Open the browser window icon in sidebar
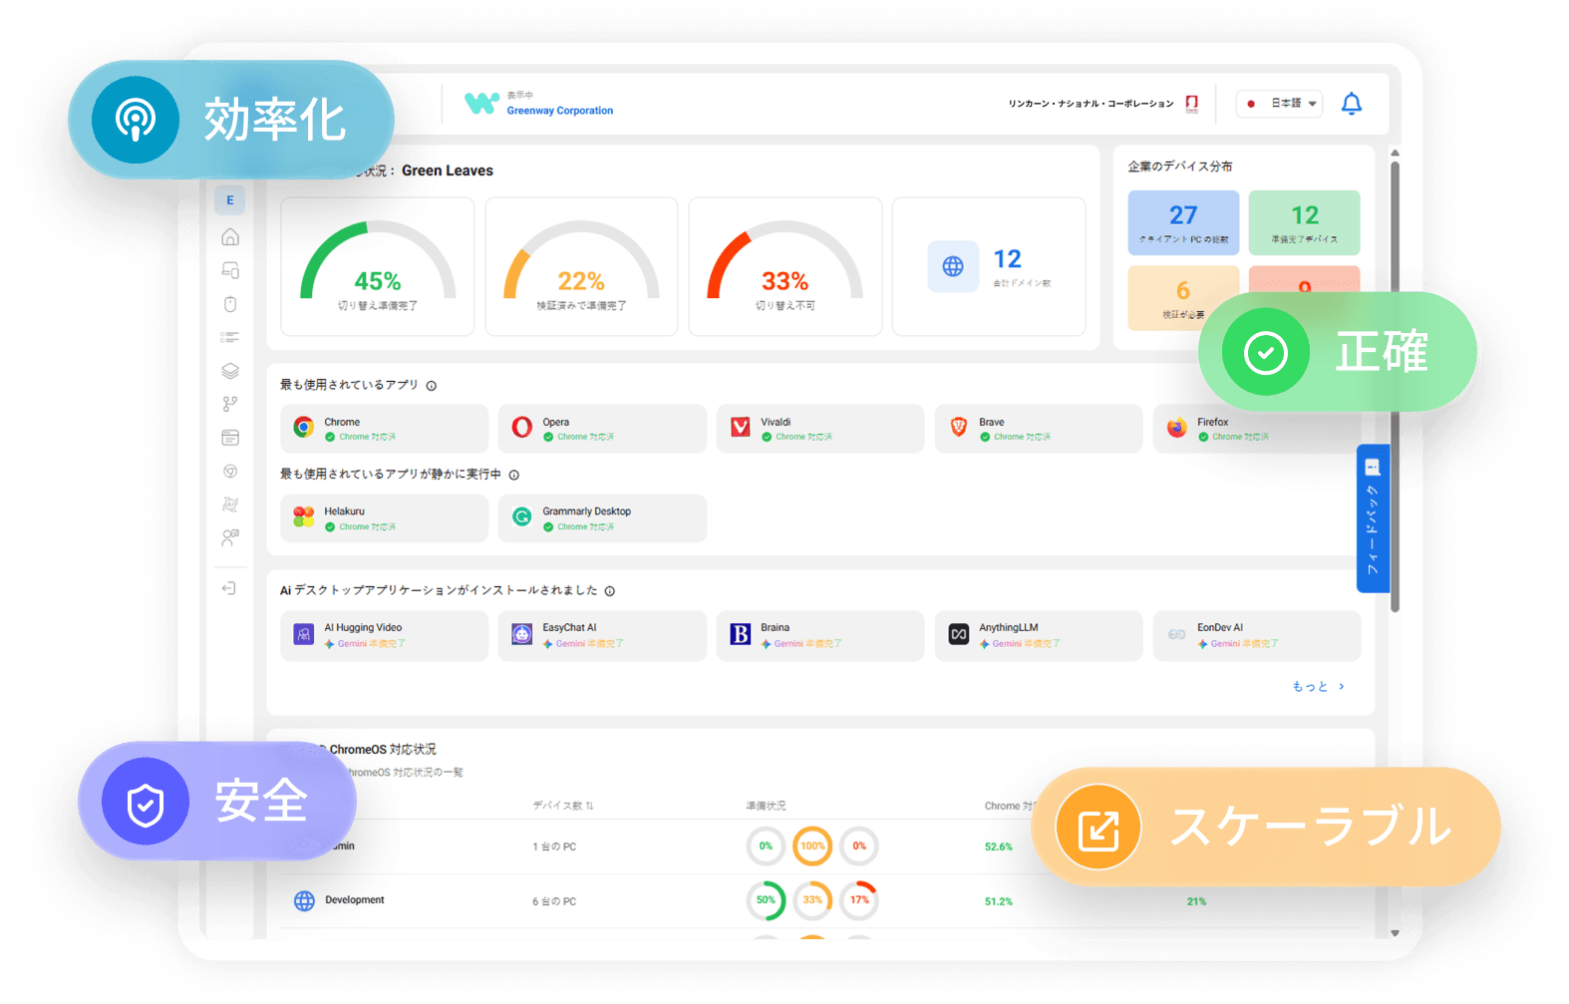The height and width of the screenshot is (1004, 1569). [x=230, y=438]
